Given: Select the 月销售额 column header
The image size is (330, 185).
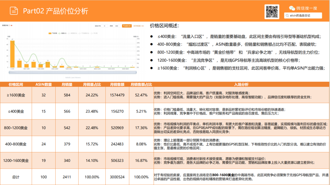Looking at the screenshot, I should [x=117, y=84].
